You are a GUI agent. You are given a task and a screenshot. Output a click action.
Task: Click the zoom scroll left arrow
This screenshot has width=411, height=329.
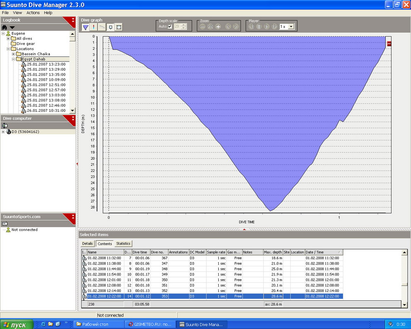point(228,27)
